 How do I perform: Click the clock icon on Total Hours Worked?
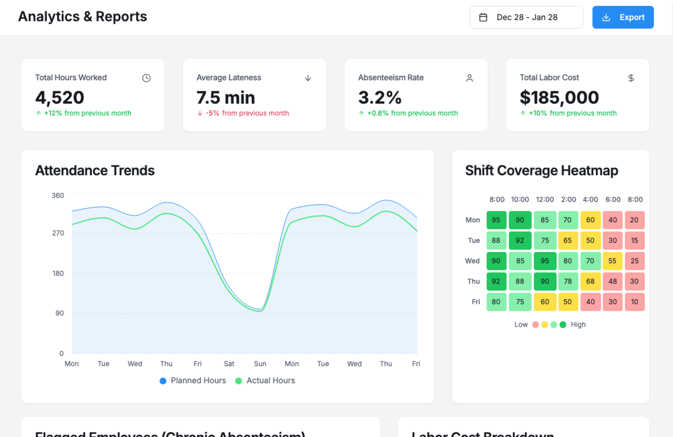point(146,78)
